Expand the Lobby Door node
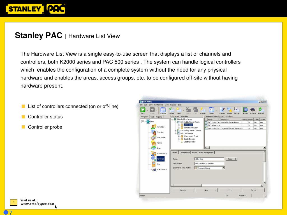287x215 pixels. (x=179, y=125)
